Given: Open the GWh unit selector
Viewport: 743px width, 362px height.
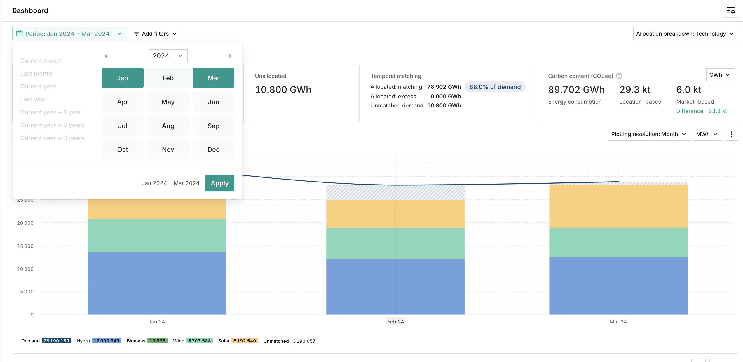Looking at the screenshot, I should pos(719,75).
